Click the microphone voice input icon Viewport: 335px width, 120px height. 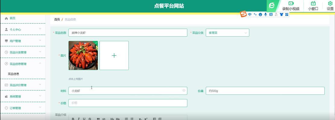pos(266,14)
